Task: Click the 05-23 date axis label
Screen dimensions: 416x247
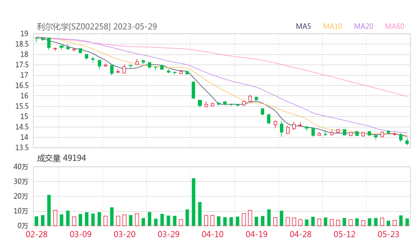Action: click(x=388, y=234)
